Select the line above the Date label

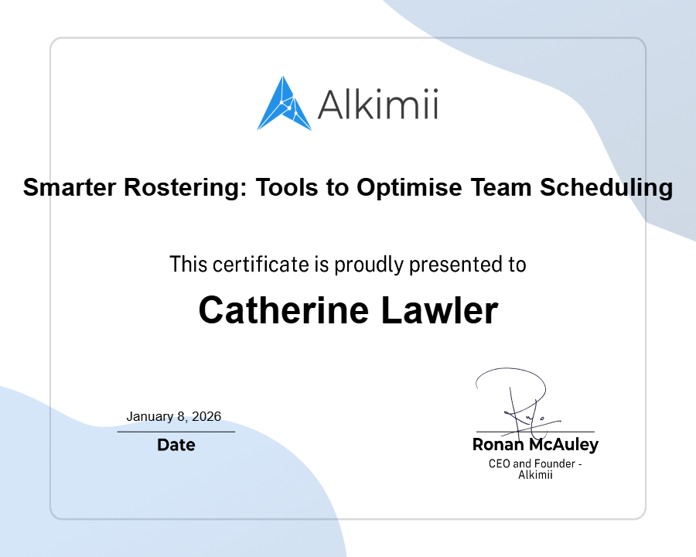click(176, 430)
